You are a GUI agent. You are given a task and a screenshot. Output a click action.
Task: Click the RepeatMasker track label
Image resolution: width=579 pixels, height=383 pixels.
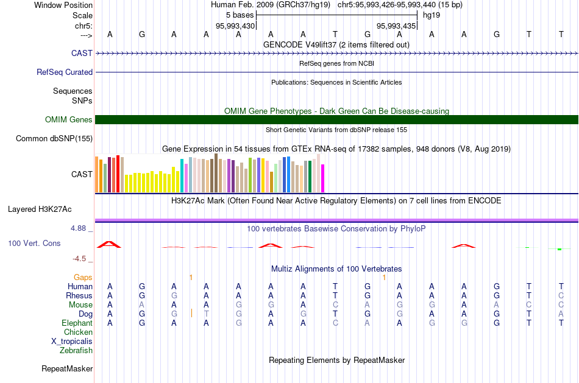[67, 368]
